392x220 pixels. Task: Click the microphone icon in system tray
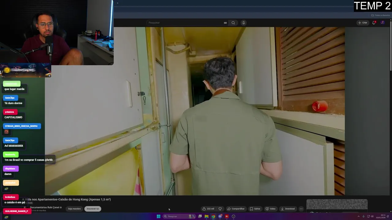[364, 216]
